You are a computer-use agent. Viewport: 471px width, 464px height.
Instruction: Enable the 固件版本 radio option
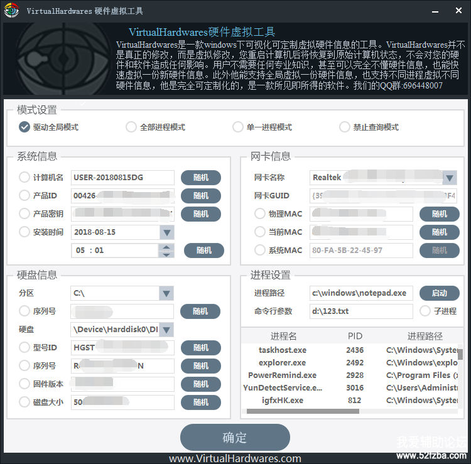pyautogui.click(x=24, y=384)
